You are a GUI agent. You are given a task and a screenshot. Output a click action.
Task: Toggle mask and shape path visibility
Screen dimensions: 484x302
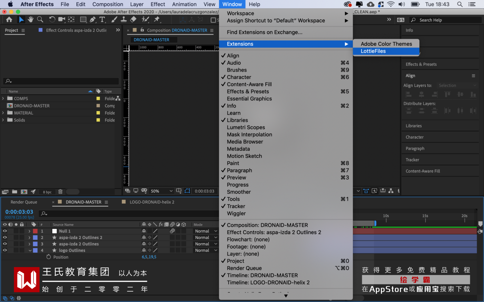coord(187,191)
